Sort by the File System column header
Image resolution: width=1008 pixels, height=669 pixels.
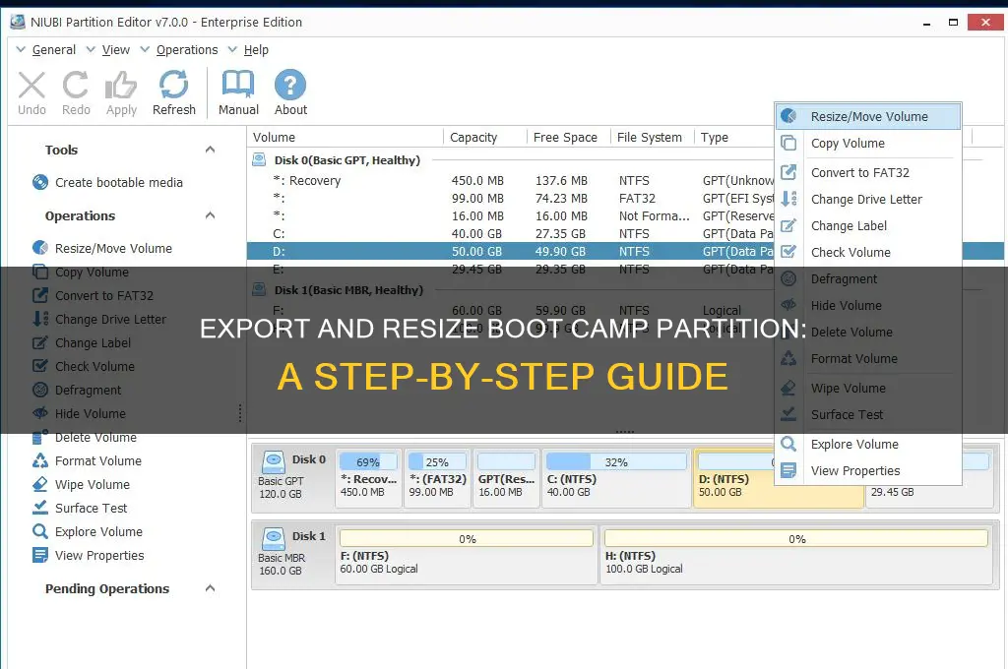click(652, 137)
